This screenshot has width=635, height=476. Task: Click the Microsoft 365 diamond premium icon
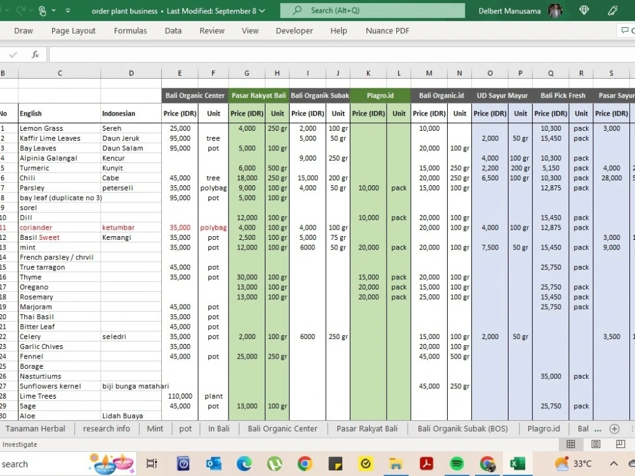coord(584,11)
